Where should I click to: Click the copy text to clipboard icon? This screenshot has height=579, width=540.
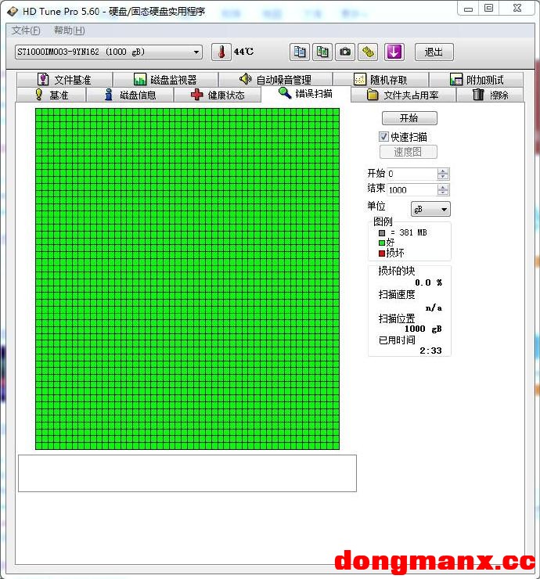tap(299, 52)
